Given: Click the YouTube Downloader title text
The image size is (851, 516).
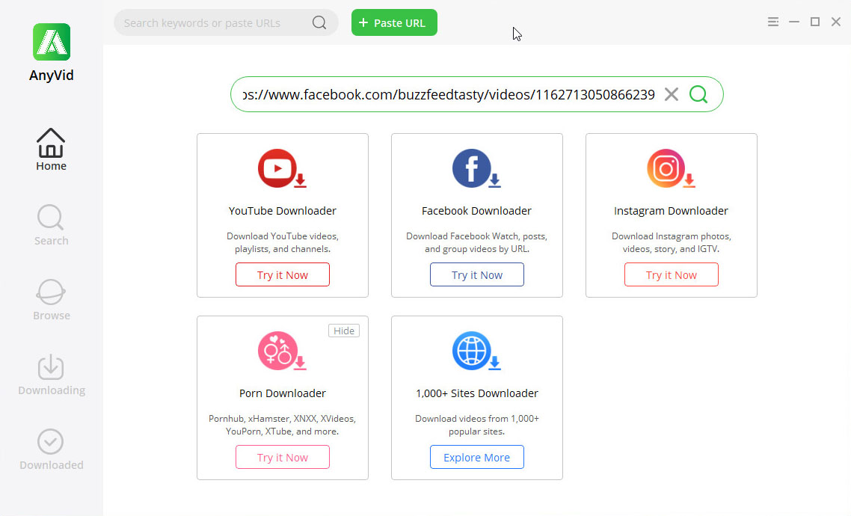Looking at the screenshot, I should tap(282, 211).
